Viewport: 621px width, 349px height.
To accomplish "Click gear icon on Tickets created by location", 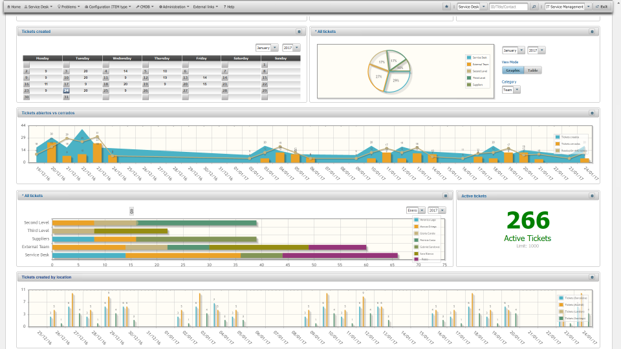I will pos(592,277).
